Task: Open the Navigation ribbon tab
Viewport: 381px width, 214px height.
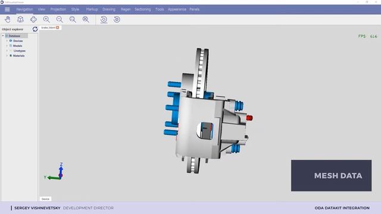Action: tap(24, 10)
